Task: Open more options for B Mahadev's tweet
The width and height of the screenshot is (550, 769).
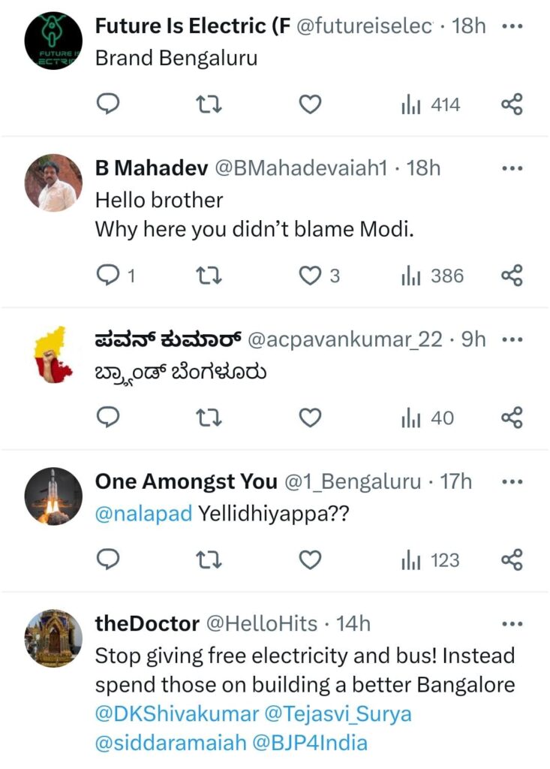Action: coord(511,169)
